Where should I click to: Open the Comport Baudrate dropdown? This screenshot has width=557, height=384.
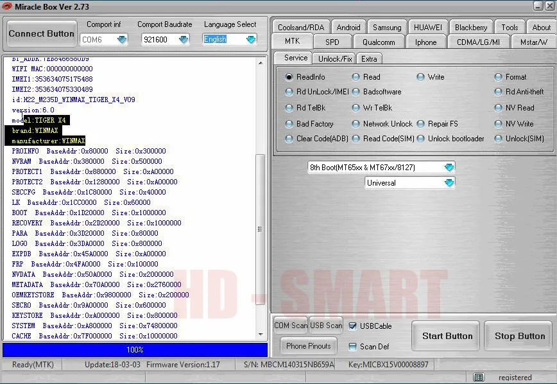pos(184,39)
